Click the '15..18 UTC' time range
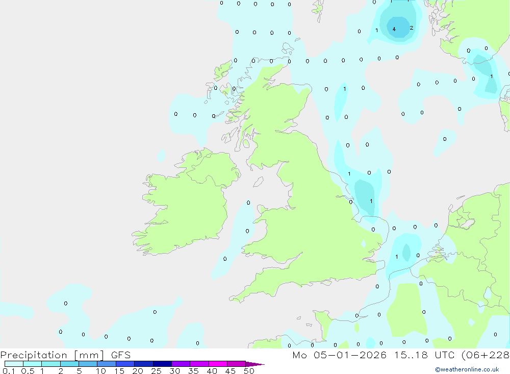The width and height of the screenshot is (510, 374). [424, 355]
